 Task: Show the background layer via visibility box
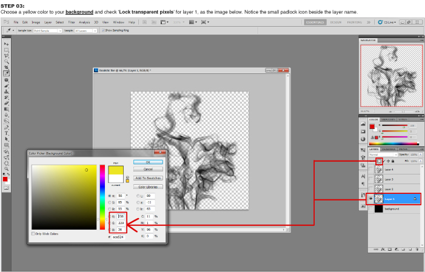(x=371, y=208)
